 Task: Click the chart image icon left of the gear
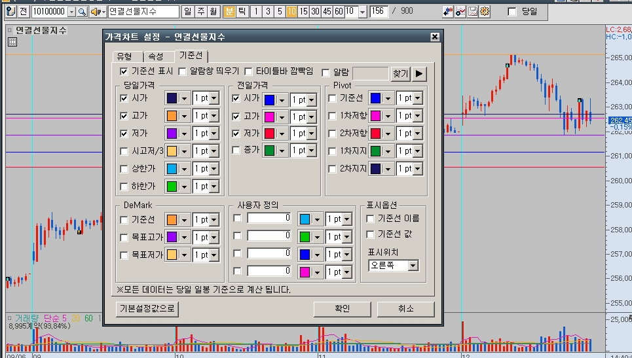click(x=473, y=12)
